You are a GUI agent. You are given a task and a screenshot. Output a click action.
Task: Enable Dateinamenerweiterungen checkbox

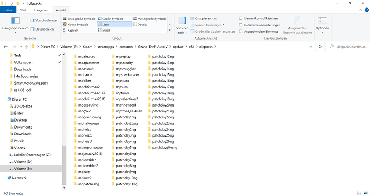coord(241,25)
